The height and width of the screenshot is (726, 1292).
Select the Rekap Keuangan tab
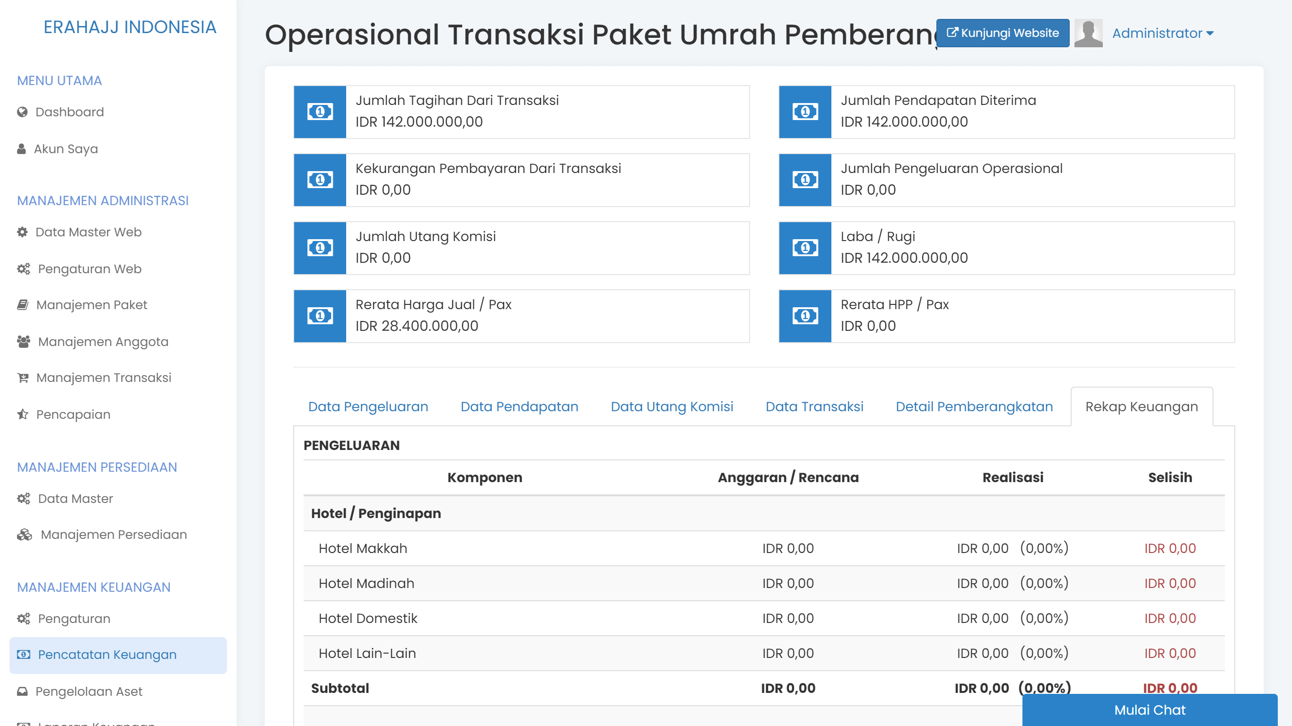[1142, 406]
